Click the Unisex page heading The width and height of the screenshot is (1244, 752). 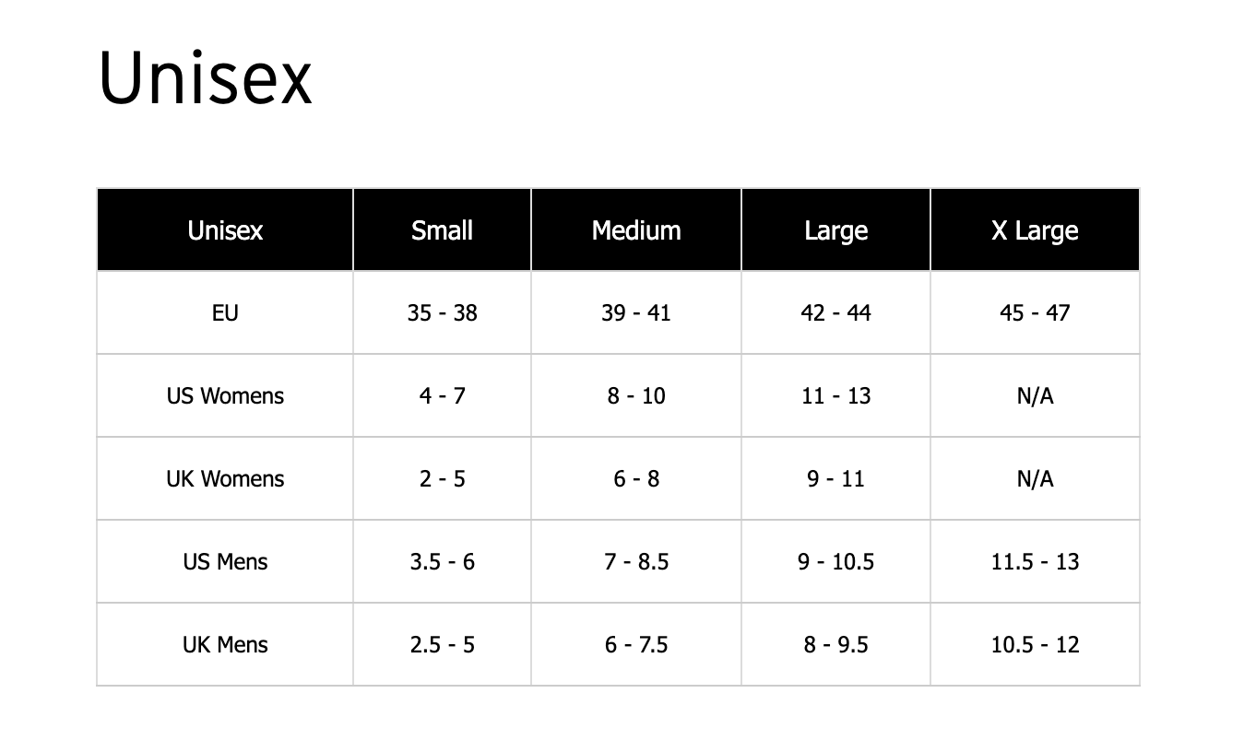(x=205, y=77)
